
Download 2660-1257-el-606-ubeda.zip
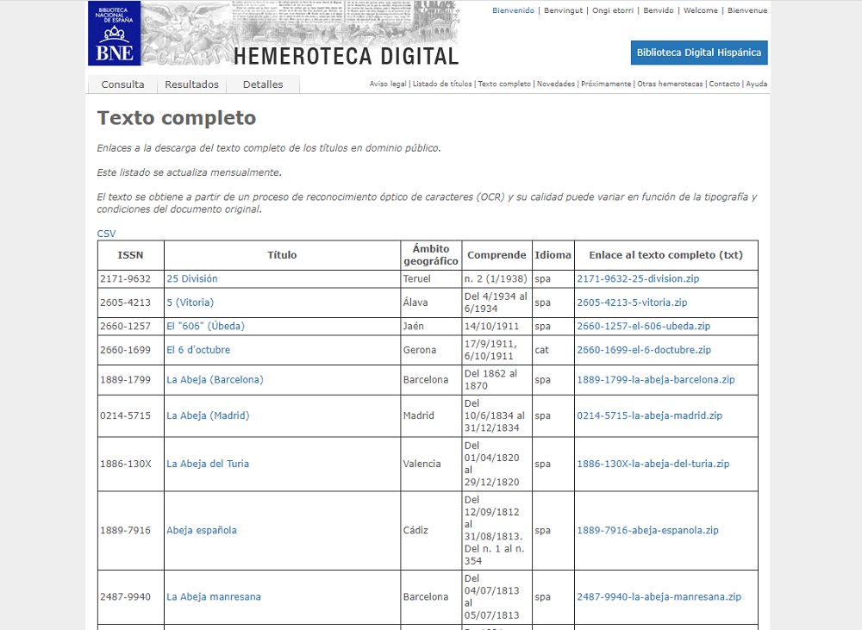(643, 326)
